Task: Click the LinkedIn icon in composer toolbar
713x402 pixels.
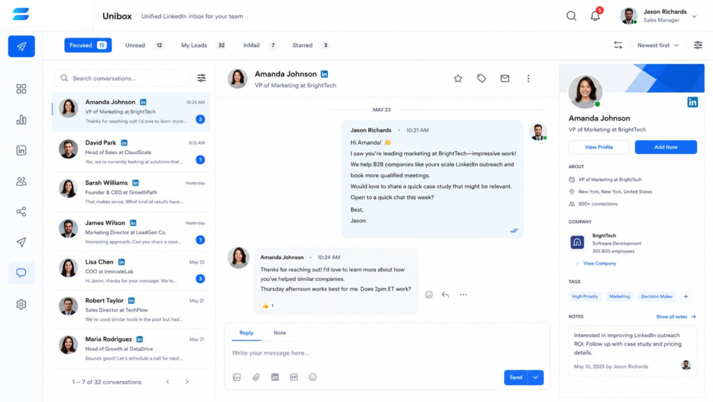Action: 275,377
